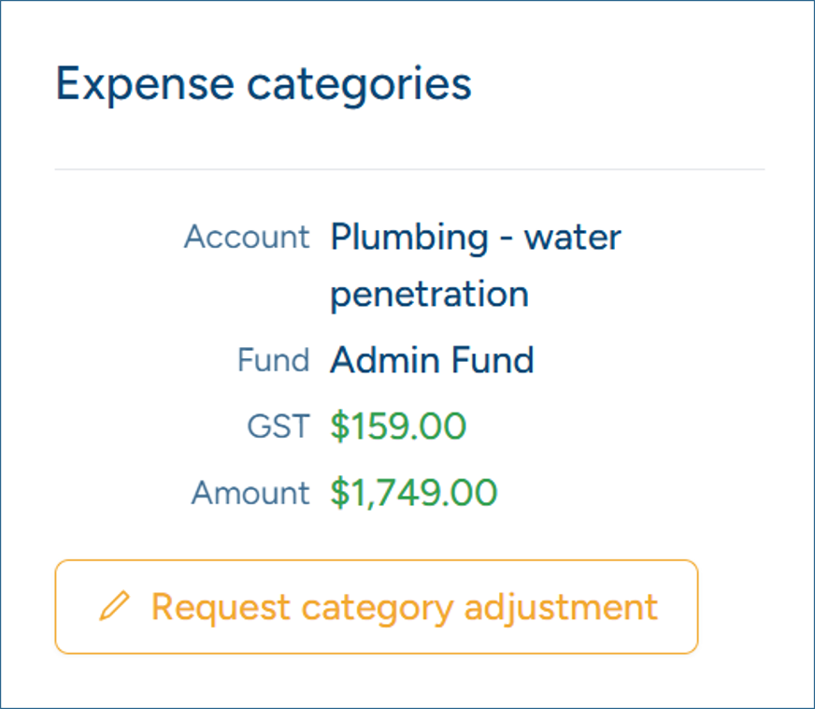Select the $1,749.00 amount value
This screenshot has height=709, width=815.
[414, 493]
